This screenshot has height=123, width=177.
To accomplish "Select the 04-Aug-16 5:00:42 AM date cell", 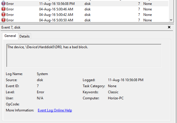I will coord(56,15).
